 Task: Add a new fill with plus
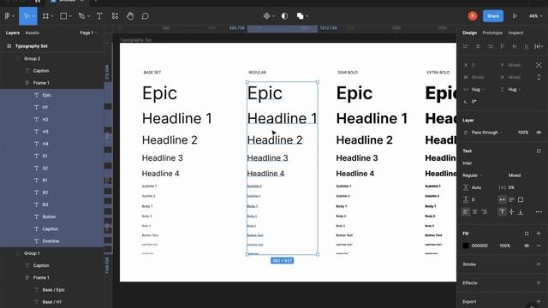click(539, 234)
